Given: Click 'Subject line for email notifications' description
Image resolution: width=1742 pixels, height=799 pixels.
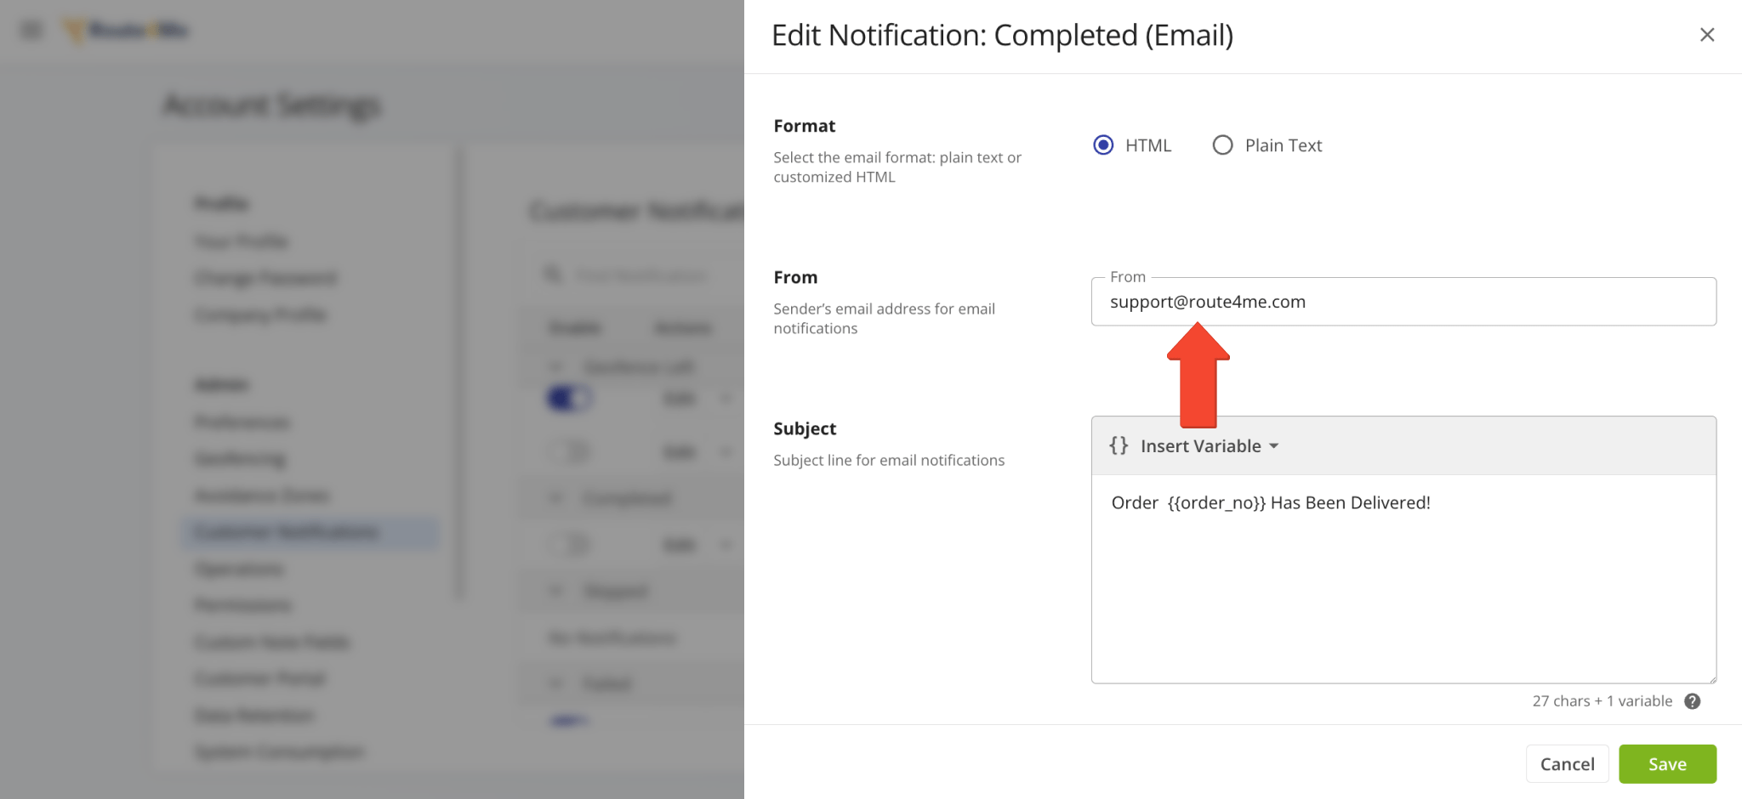Looking at the screenshot, I should 889,460.
